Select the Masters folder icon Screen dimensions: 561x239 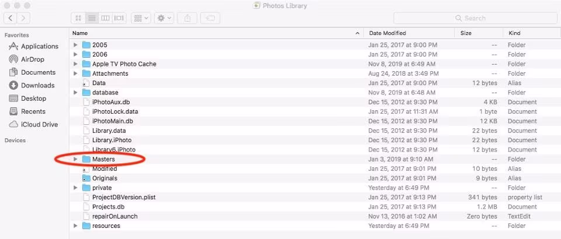pyautogui.click(x=86, y=159)
